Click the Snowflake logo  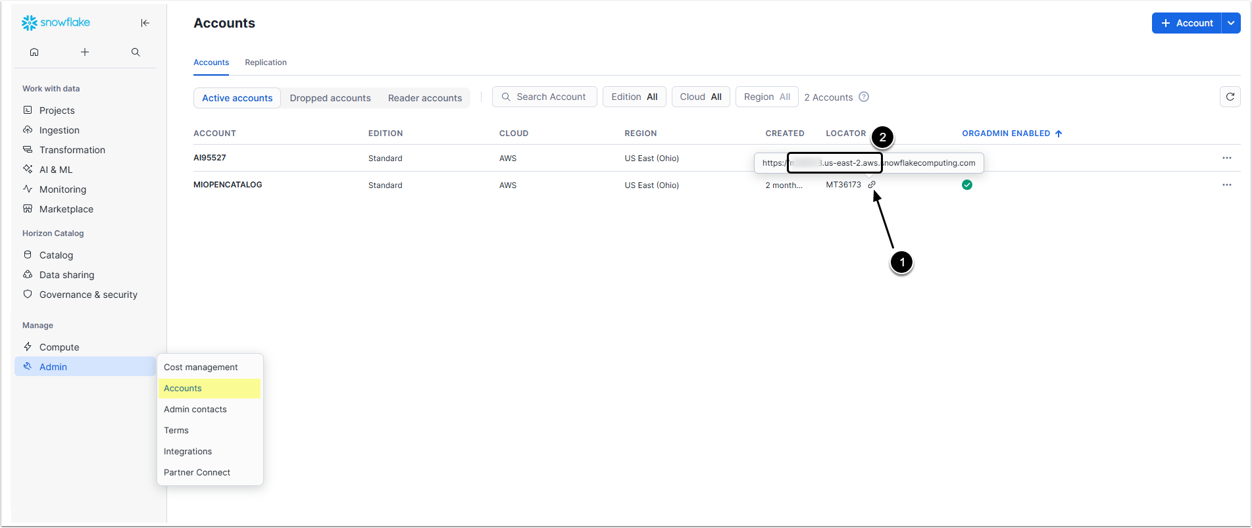[x=56, y=23]
